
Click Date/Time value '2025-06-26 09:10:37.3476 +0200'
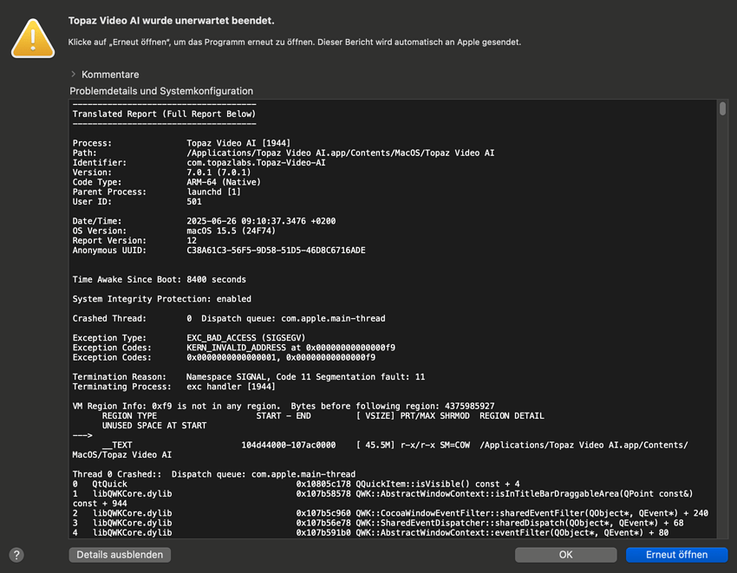[x=261, y=221]
